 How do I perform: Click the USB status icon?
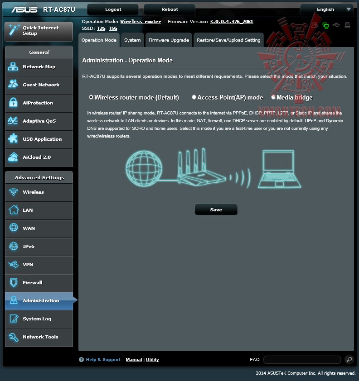336,25
